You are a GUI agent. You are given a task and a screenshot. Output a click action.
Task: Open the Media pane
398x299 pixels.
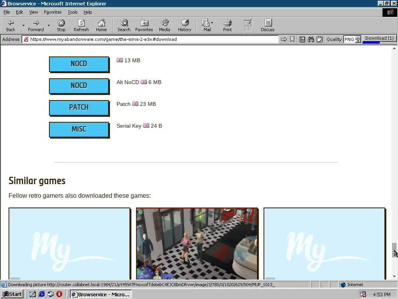pos(164,26)
